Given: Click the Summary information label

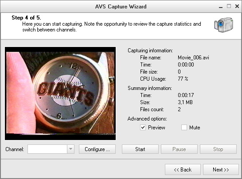Looking at the screenshot, I should (150, 88).
